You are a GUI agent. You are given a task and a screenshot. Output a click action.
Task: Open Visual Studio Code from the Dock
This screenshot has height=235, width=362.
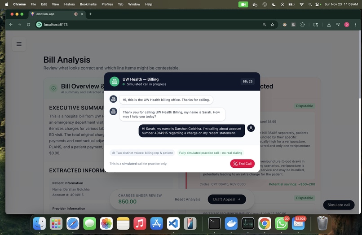(173, 223)
